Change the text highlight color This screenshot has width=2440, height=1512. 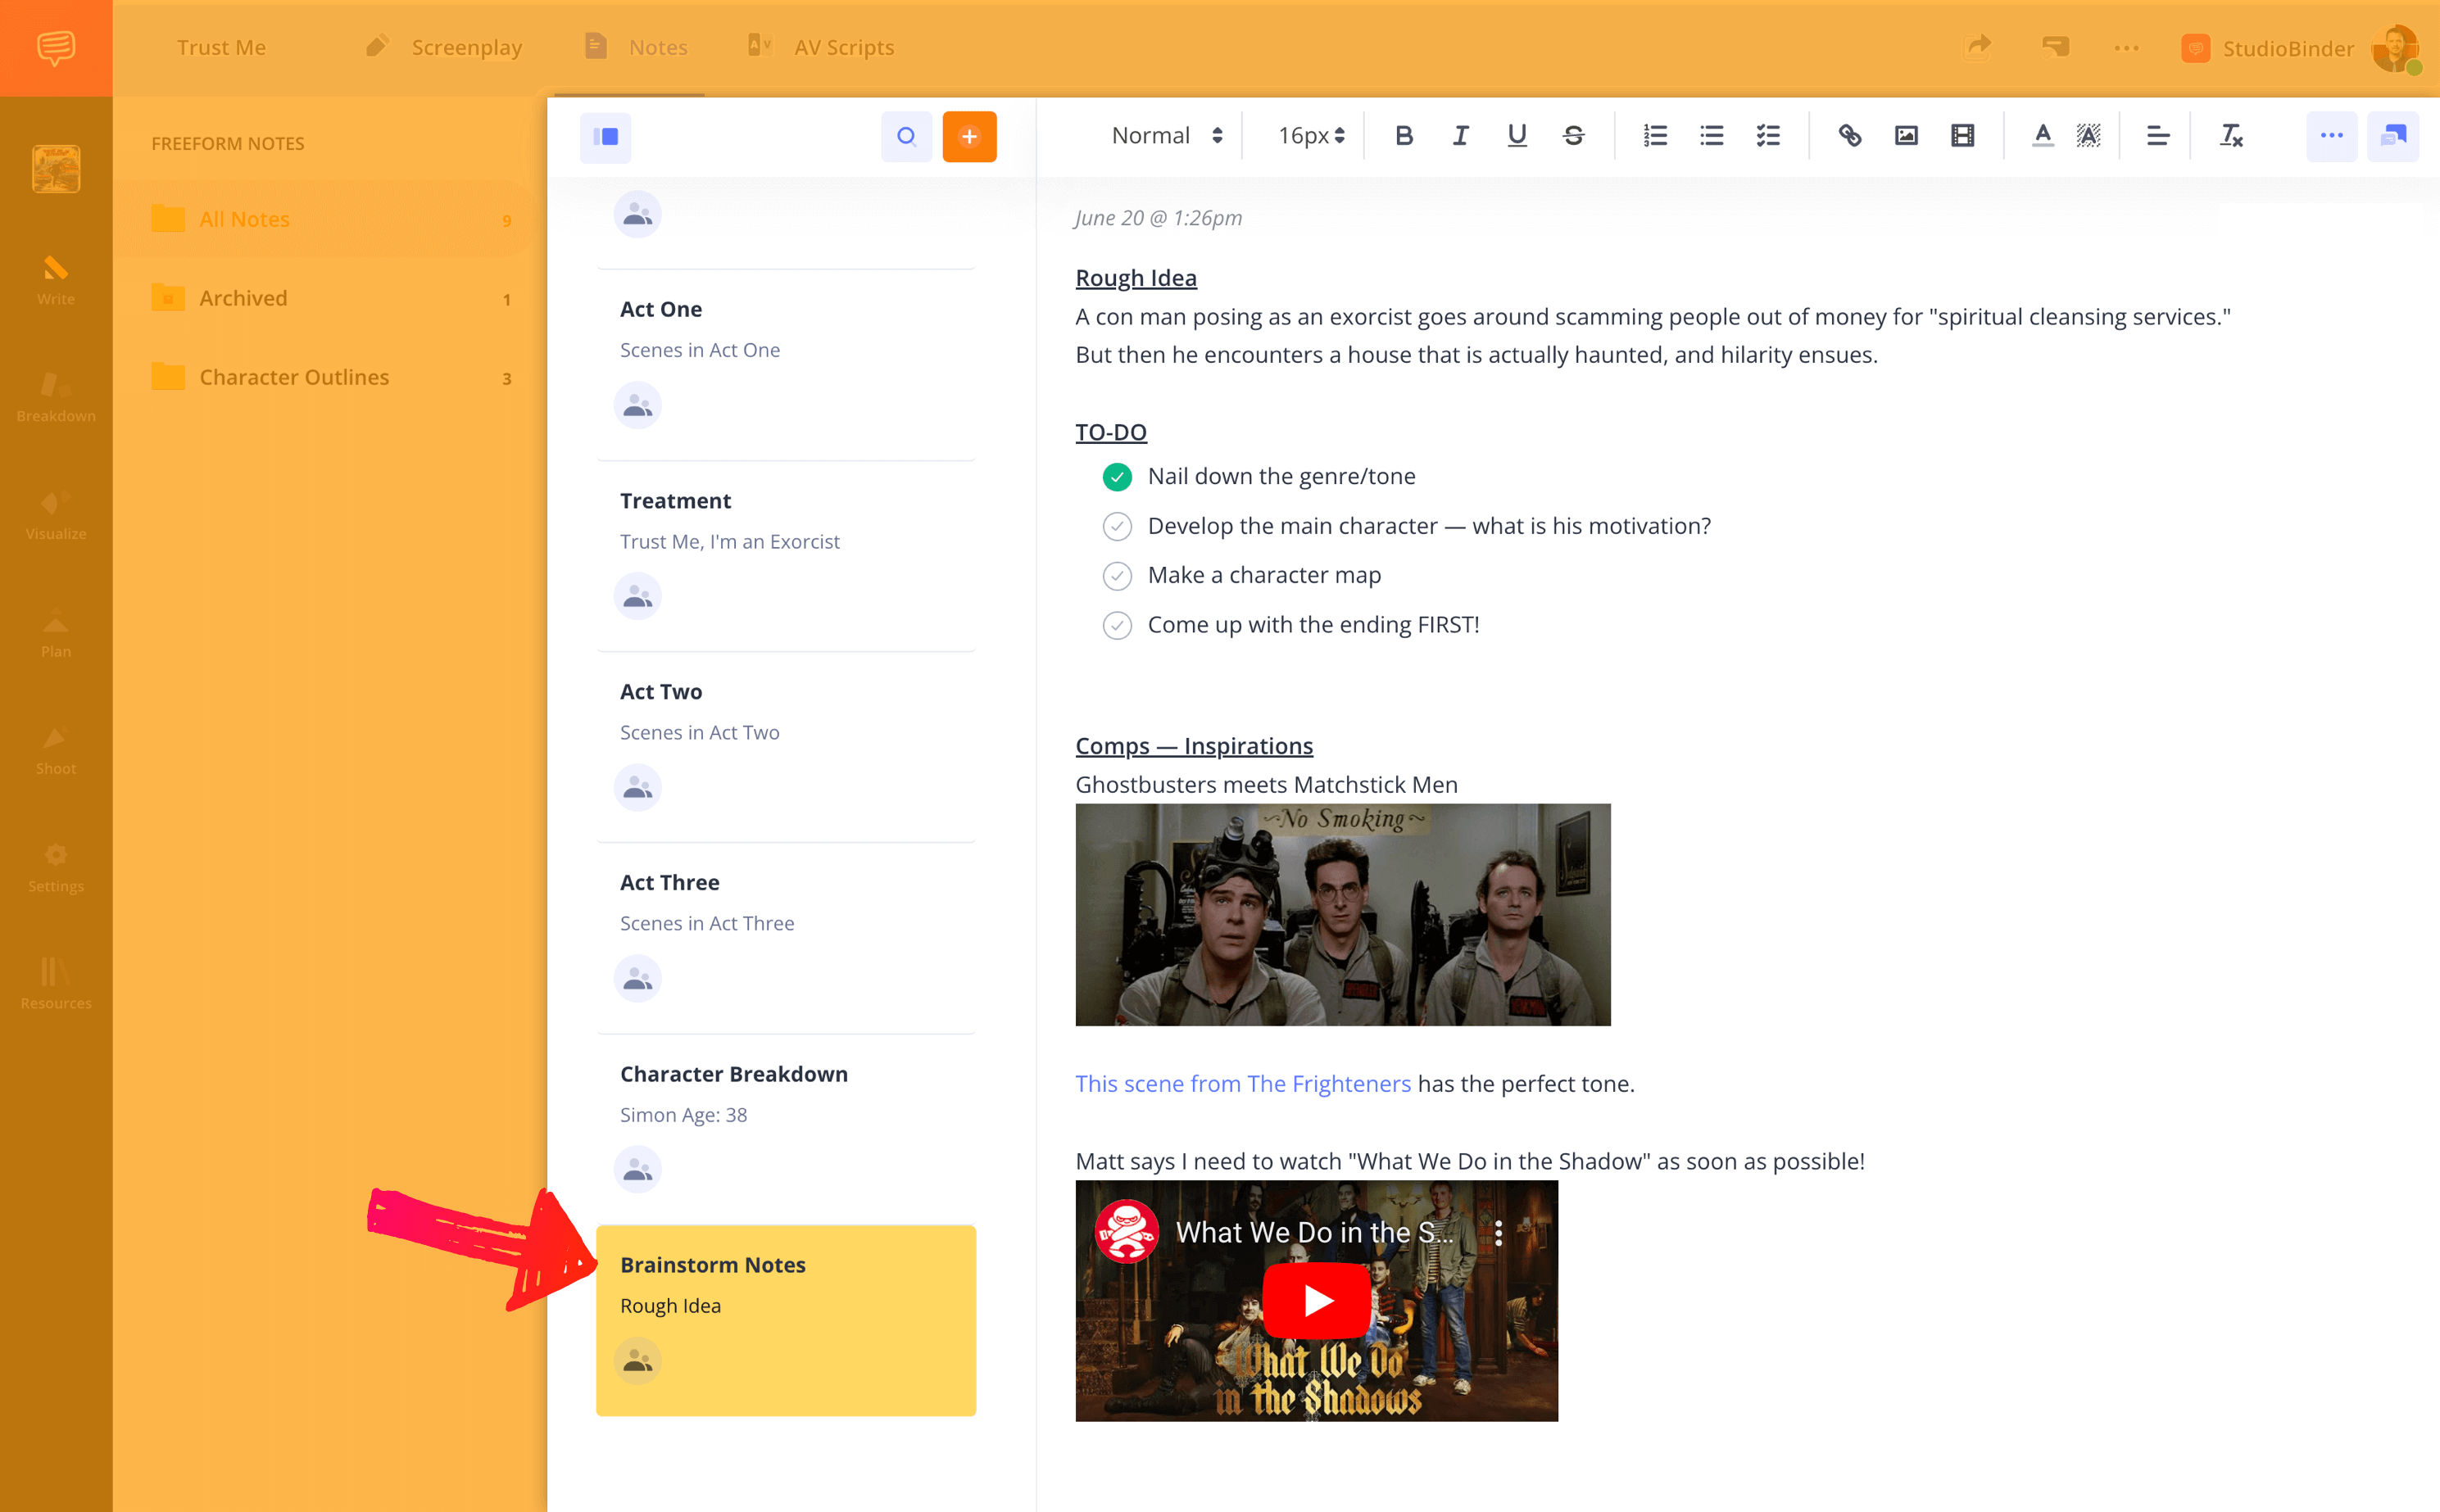(x=2089, y=136)
